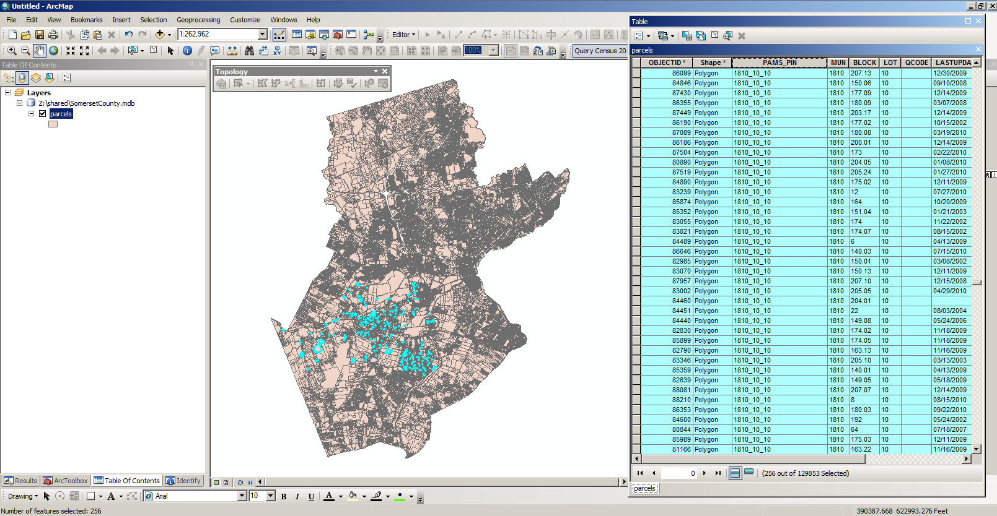Click Switch Selection in the table toolbar

[701, 36]
